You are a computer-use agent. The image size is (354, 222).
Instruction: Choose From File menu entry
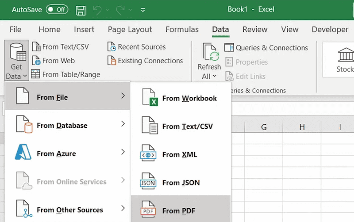(x=68, y=96)
